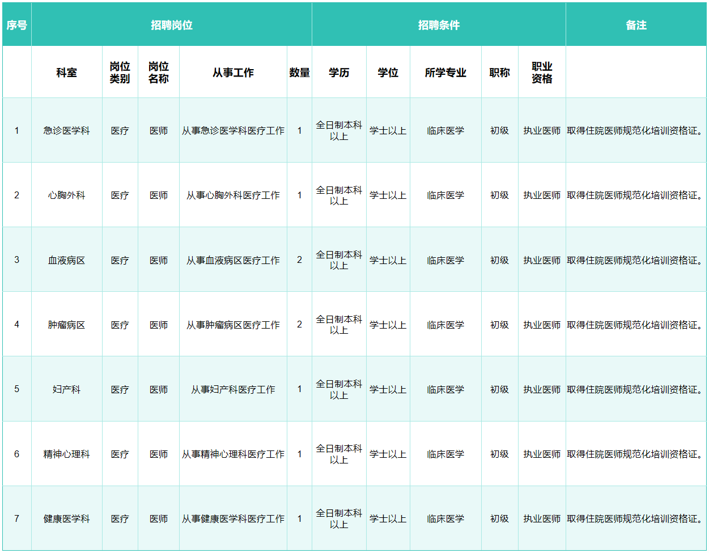Select the 学历 column header
Screen dimensions: 709x553
click(339, 73)
